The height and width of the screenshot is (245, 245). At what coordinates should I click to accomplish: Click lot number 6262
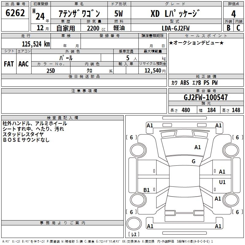tap(15, 13)
